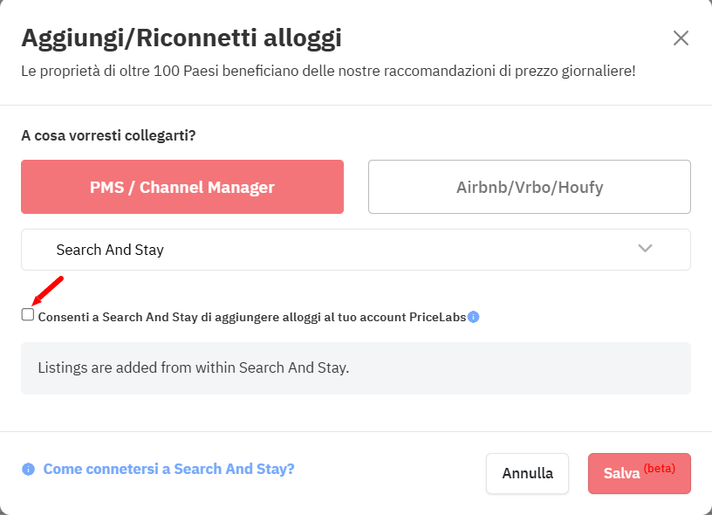Click the Aggiungi/Riconnetti alloggi heading

(x=181, y=38)
